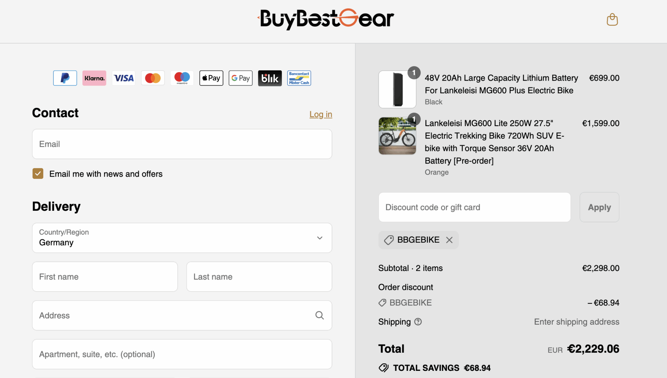Click the BuyBestGear logo

point(326,19)
